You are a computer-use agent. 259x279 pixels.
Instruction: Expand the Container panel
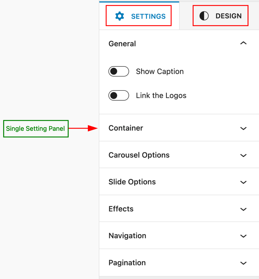(x=243, y=128)
